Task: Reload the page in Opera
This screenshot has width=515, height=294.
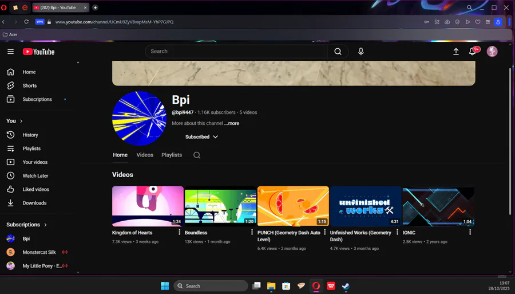Action: click(26, 22)
